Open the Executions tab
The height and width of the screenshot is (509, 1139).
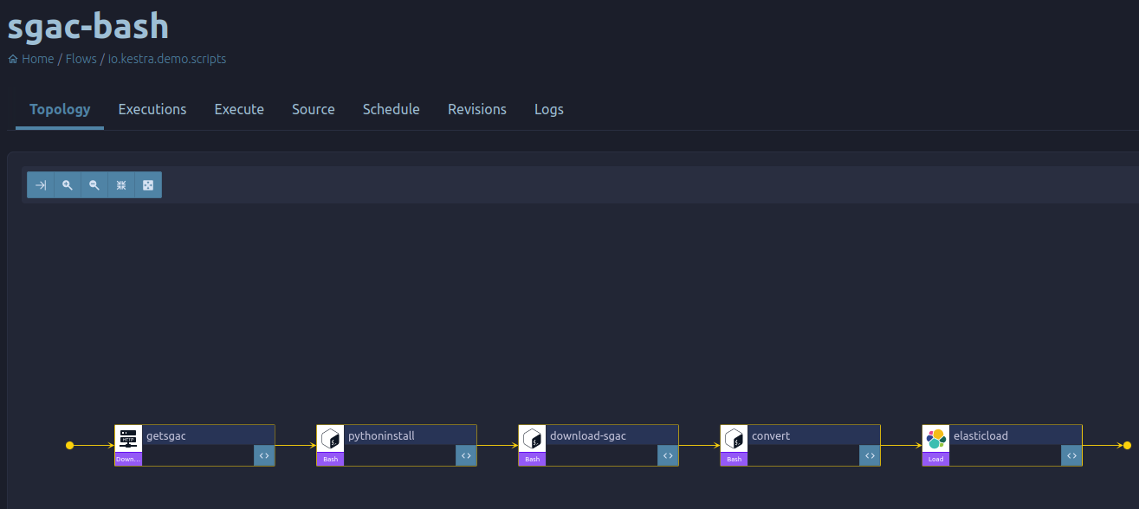(x=152, y=109)
